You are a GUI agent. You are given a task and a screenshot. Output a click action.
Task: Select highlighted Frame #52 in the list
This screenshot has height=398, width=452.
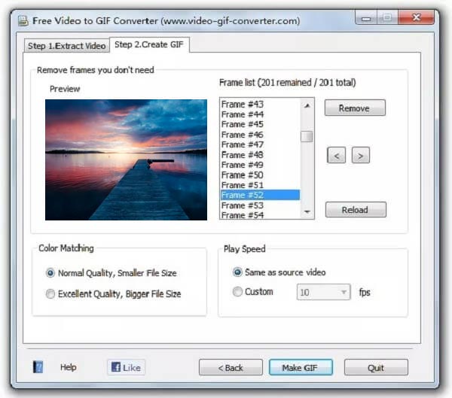pyautogui.click(x=260, y=195)
